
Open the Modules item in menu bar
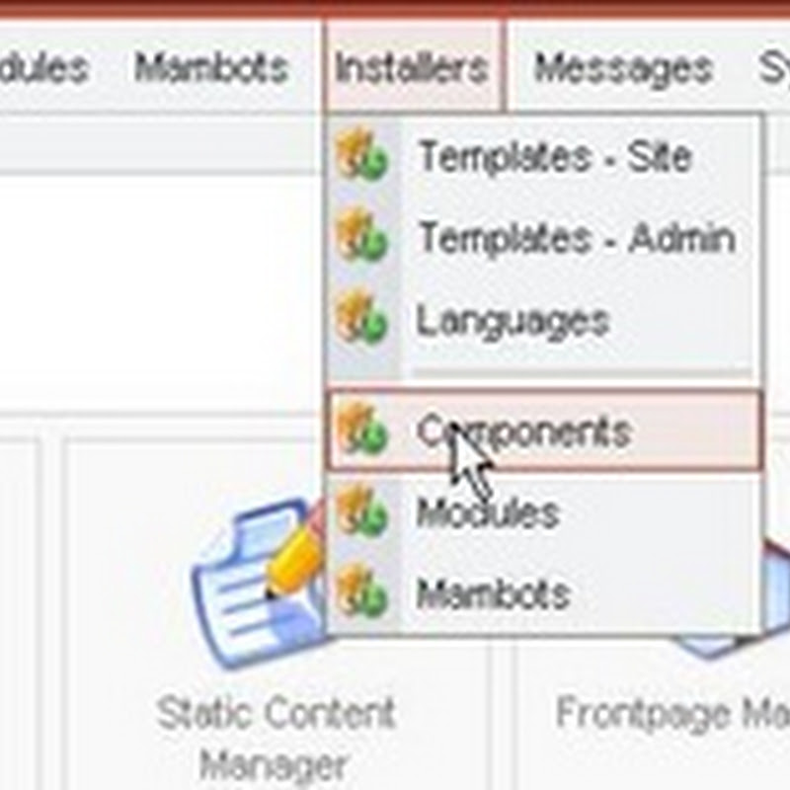click(43, 67)
